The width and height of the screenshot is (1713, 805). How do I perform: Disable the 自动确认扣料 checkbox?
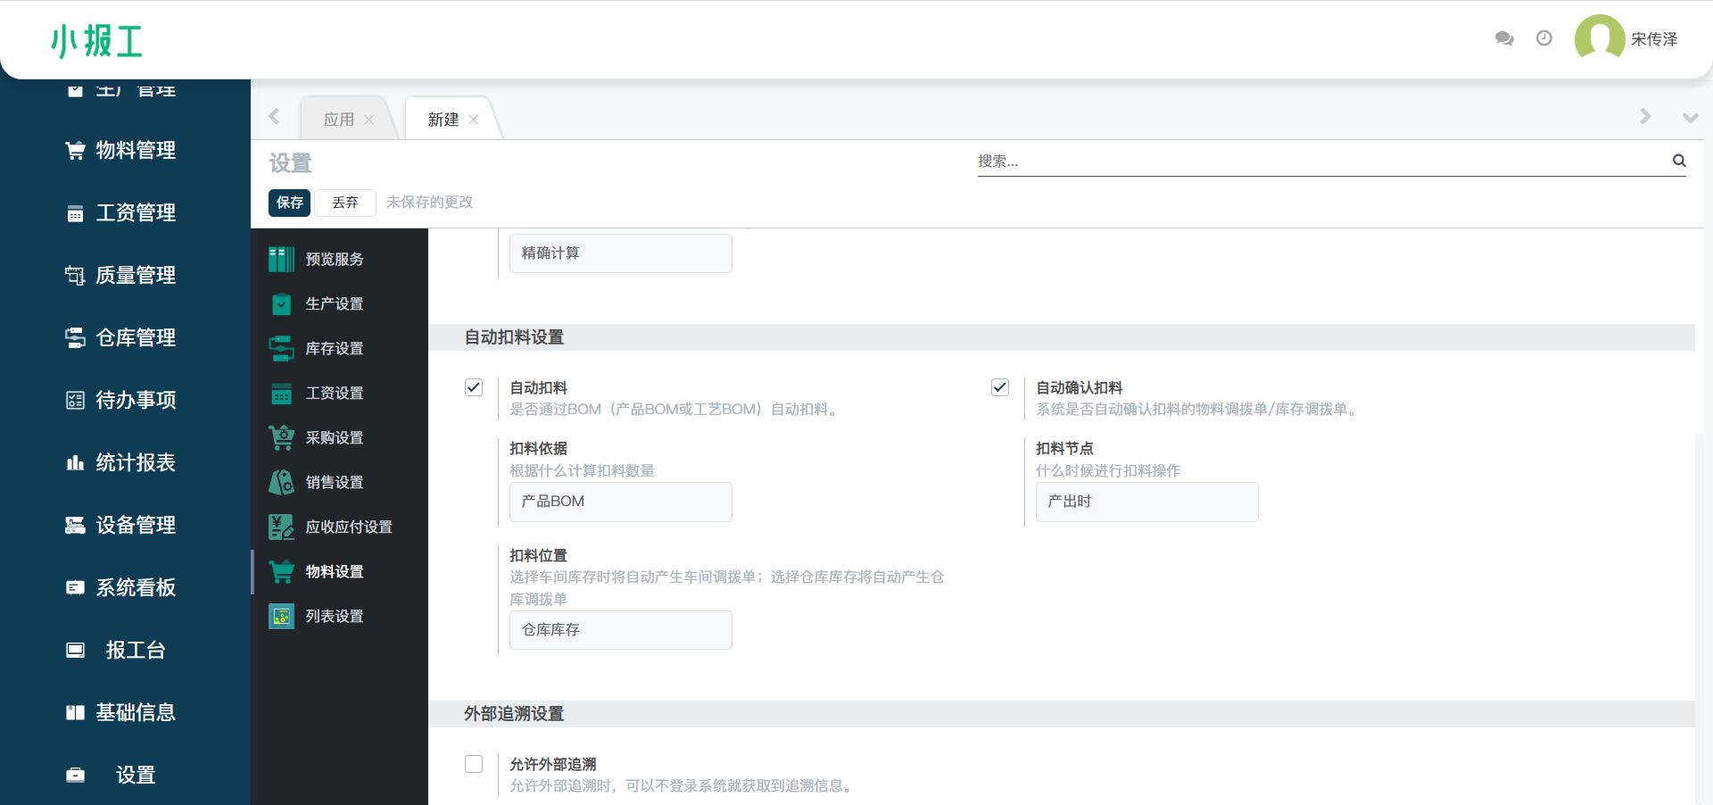tap(1000, 387)
